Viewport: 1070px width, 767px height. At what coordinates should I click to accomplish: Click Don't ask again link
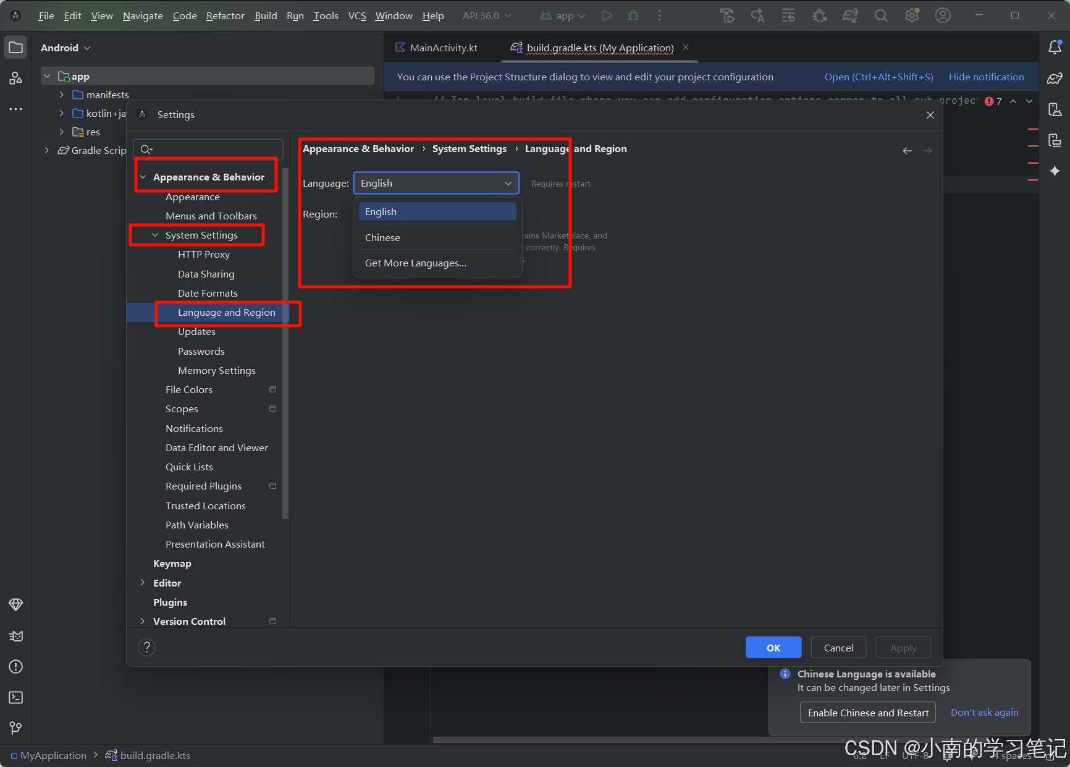pyautogui.click(x=984, y=712)
